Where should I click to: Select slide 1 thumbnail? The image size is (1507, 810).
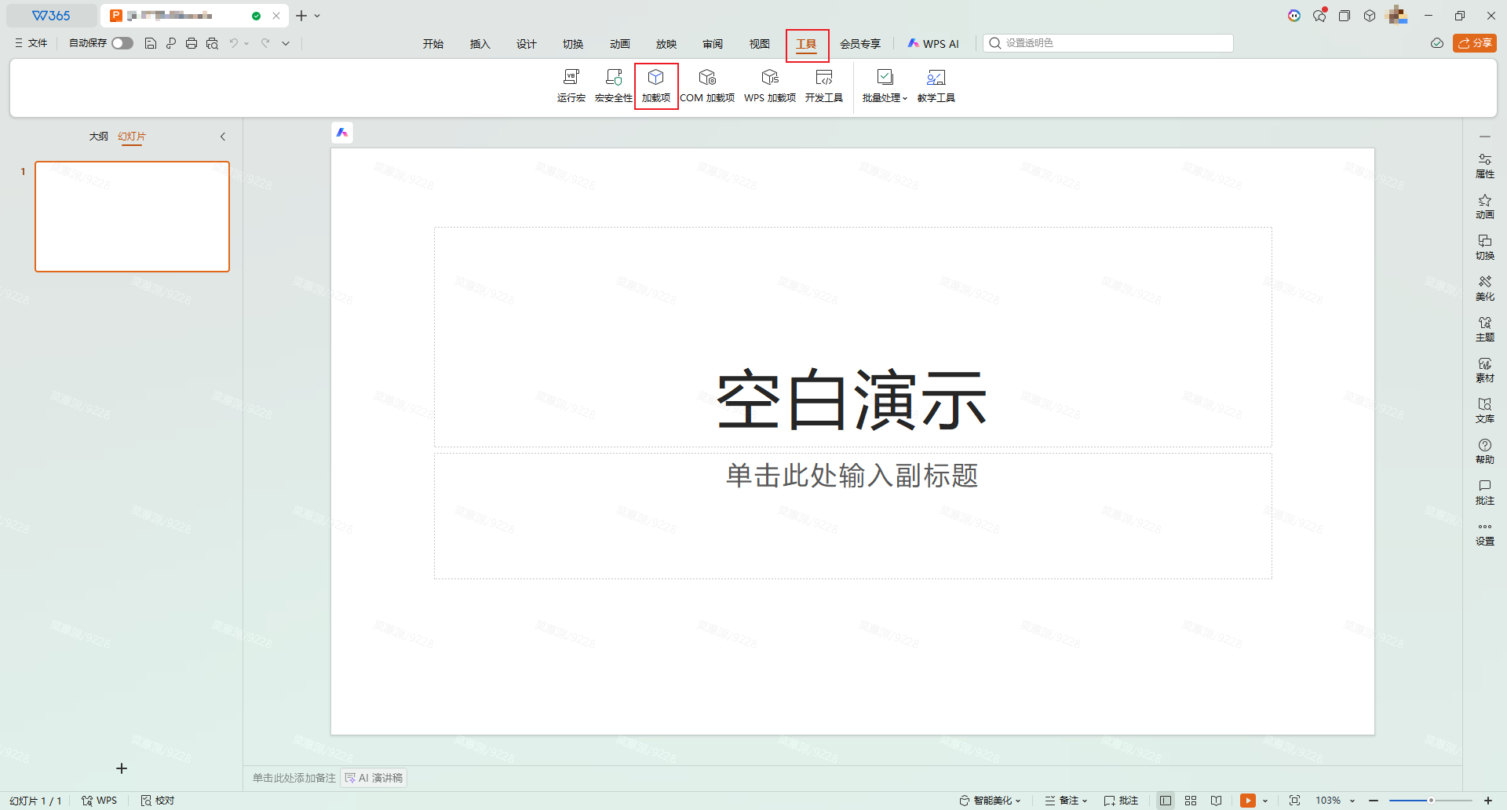132,217
